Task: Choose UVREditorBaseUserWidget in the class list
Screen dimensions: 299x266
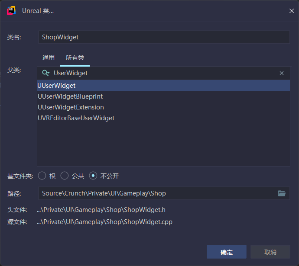Action: click(164, 118)
